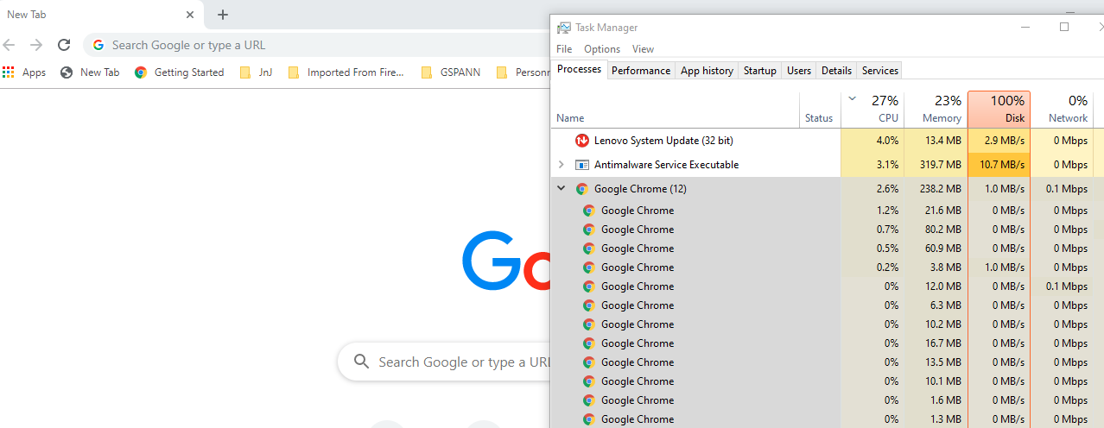Click the Google search box on the page
This screenshot has height=428, width=1104.
click(x=443, y=362)
